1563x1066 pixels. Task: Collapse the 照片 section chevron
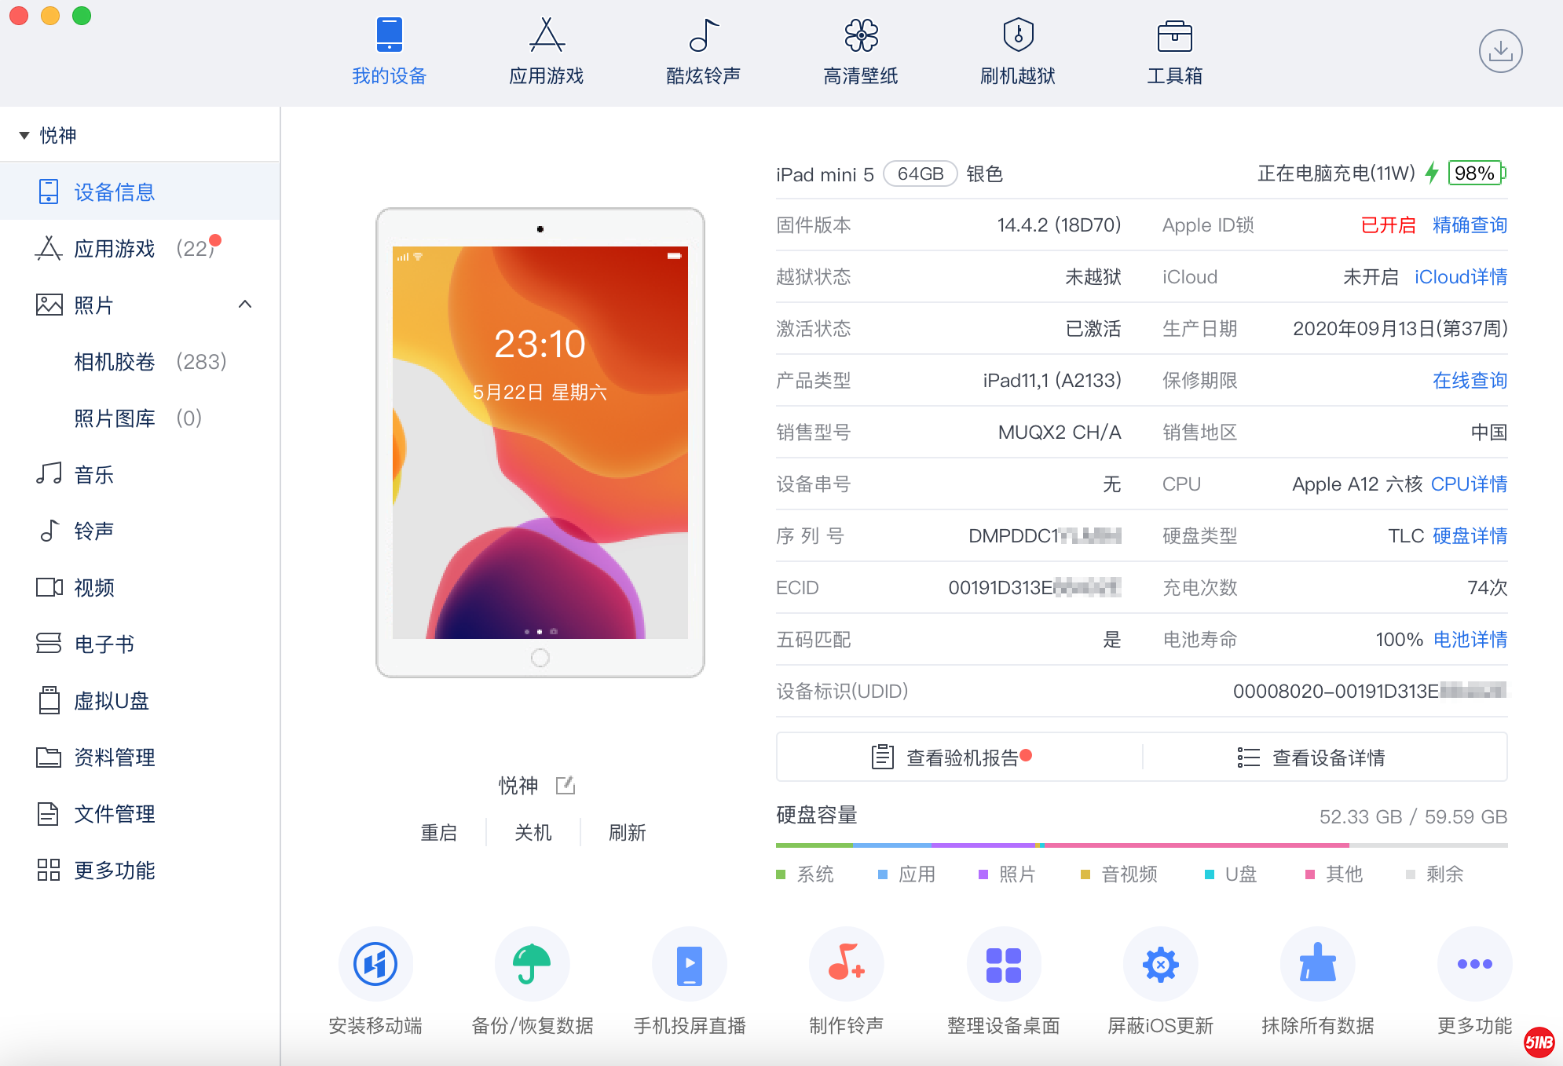pos(245,305)
